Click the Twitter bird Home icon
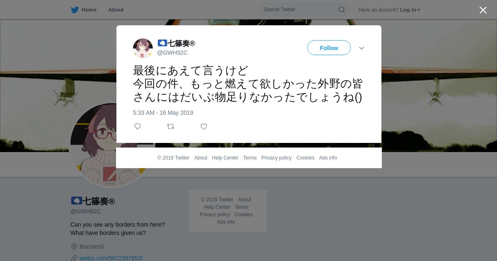The height and width of the screenshot is (261, 497). (75, 10)
